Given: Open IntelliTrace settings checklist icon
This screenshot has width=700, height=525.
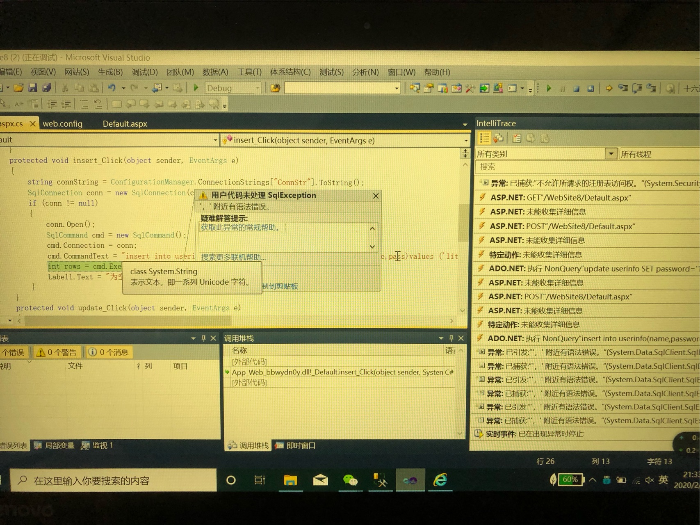Looking at the screenshot, I should tap(517, 139).
